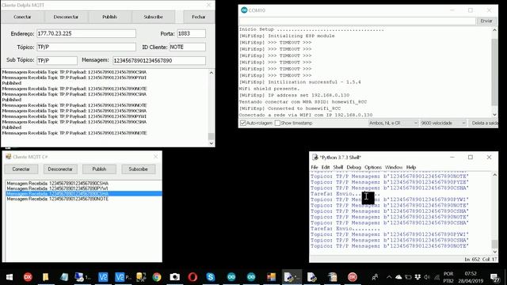Launch Opera browser from the taskbar
507x285 pixels.
click(x=193, y=277)
